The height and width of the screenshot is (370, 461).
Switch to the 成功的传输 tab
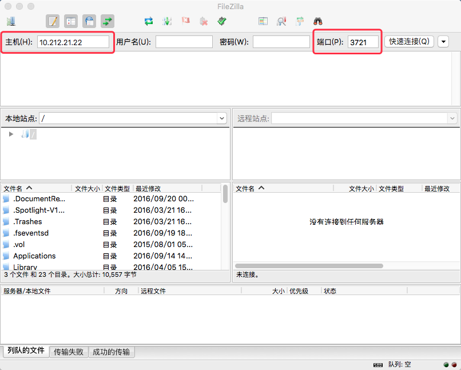tap(111, 352)
